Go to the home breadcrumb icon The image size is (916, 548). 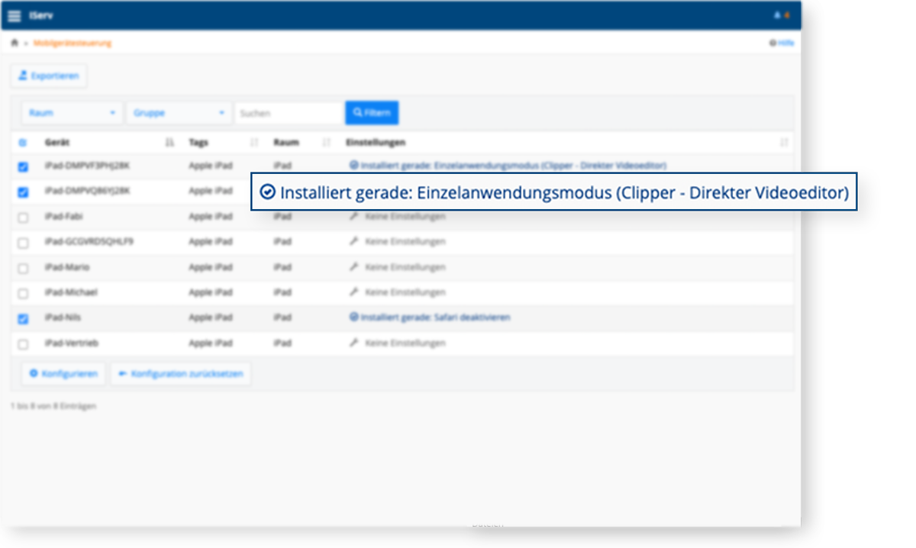click(15, 43)
